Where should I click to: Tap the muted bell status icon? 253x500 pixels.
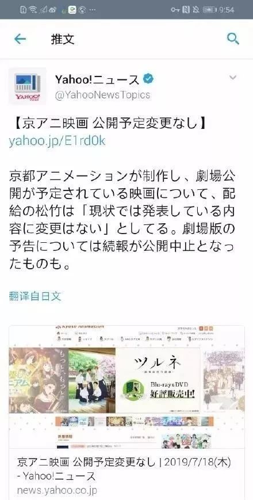(x=195, y=10)
